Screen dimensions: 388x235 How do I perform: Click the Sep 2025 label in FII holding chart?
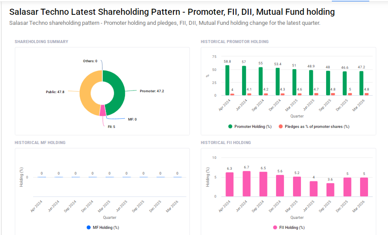click(325, 206)
